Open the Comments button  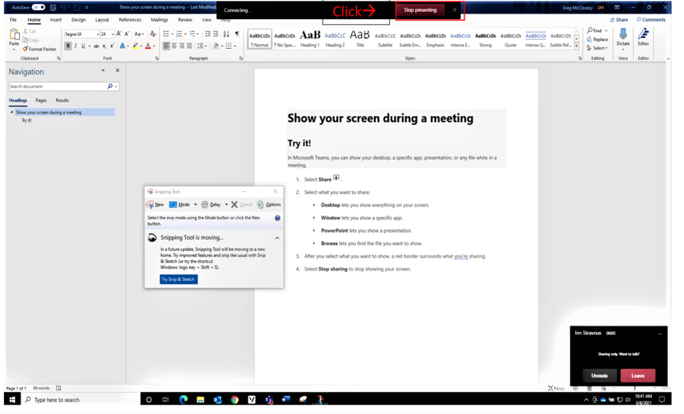coord(651,19)
